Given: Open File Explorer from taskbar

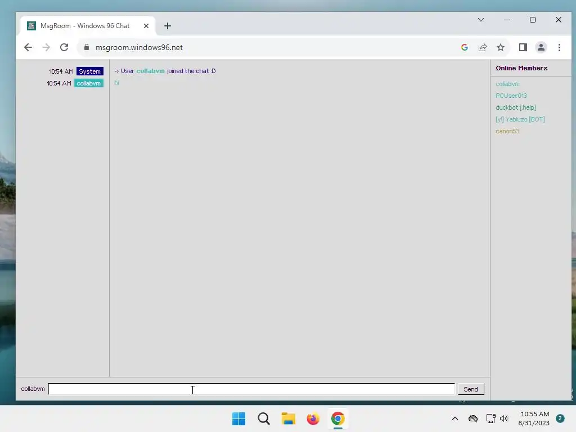Looking at the screenshot, I should coord(289,418).
